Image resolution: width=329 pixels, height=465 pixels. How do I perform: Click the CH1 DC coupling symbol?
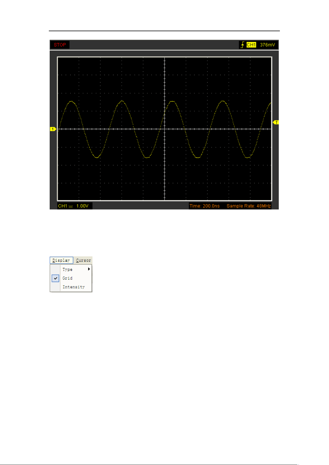(71, 206)
